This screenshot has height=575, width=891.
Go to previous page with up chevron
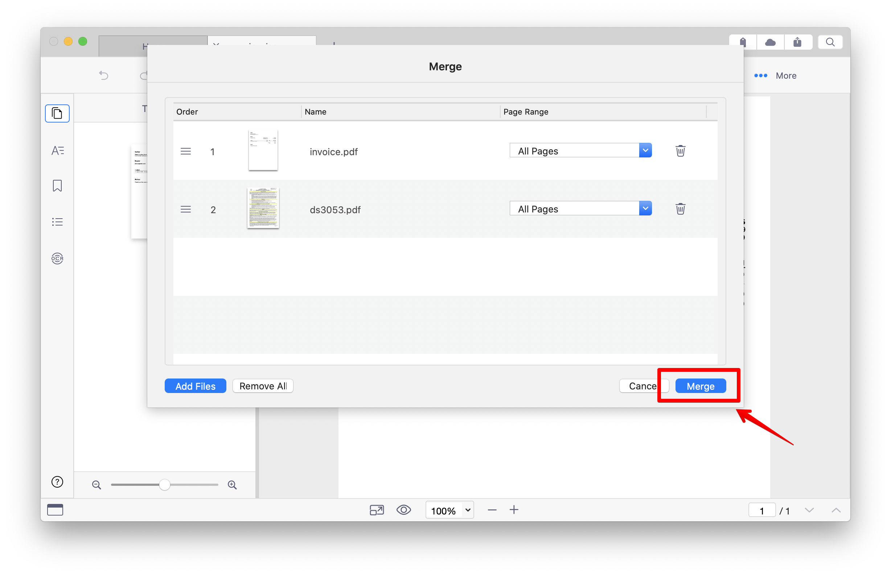pos(836,510)
